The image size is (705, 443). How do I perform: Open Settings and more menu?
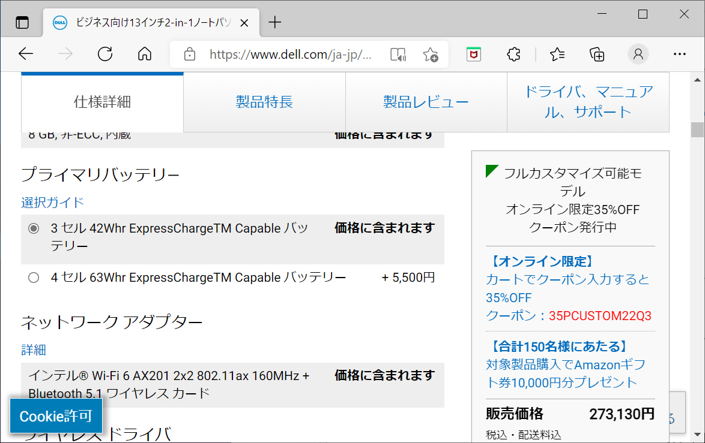(680, 55)
